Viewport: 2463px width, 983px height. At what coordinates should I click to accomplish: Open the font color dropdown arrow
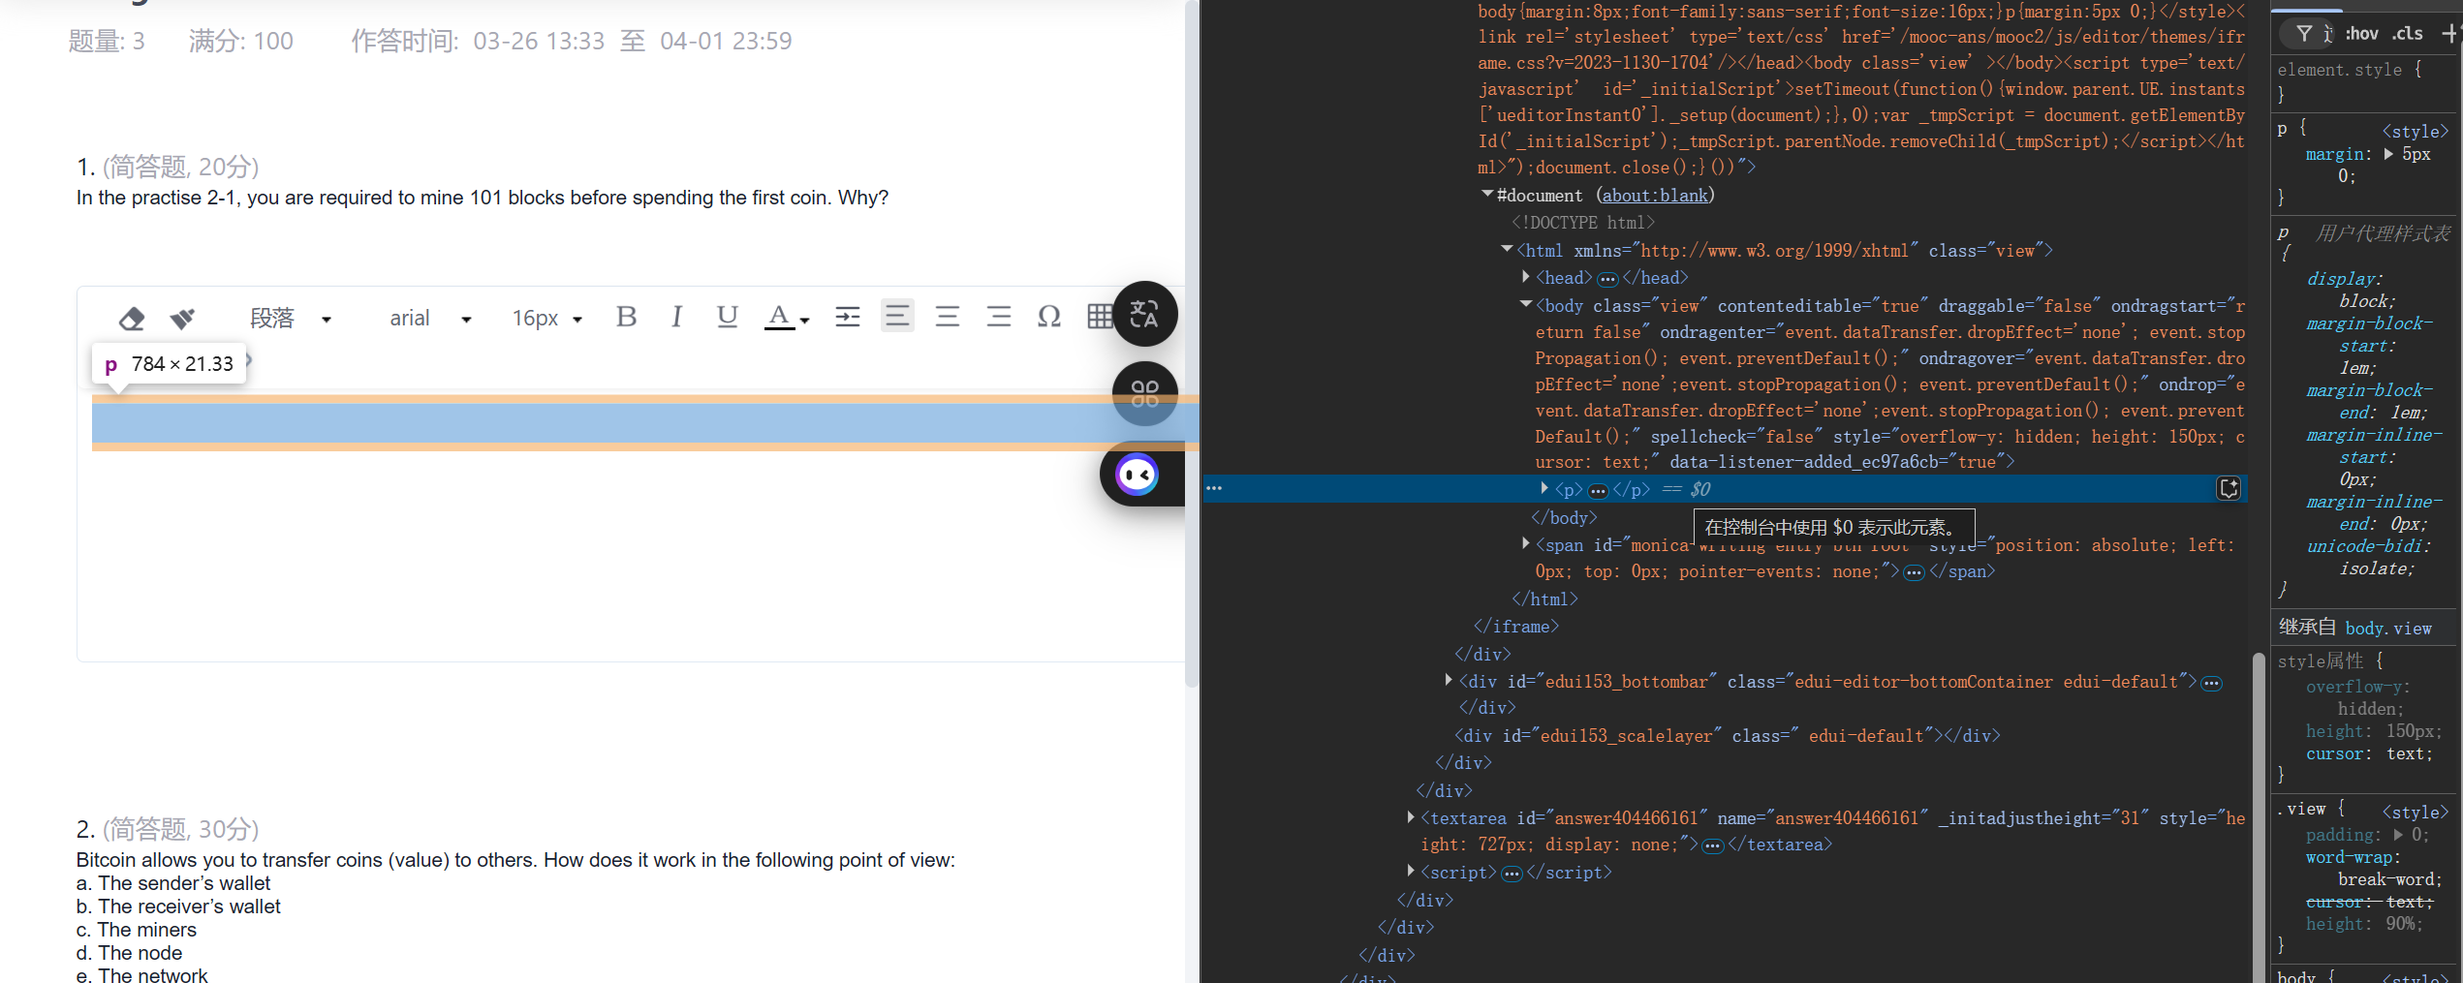point(804,320)
